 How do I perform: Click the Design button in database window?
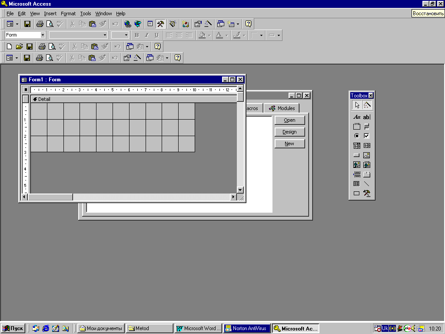[x=290, y=132]
